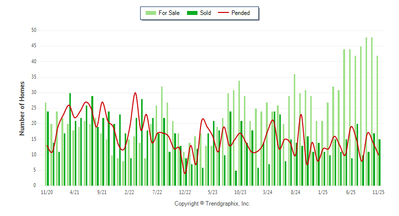Select the 11/25 x-axis label
This screenshot has height=216, width=399.
click(x=378, y=192)
